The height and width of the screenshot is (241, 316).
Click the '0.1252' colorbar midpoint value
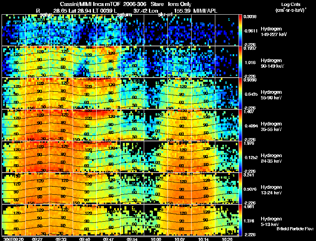(x=251, y=158)
